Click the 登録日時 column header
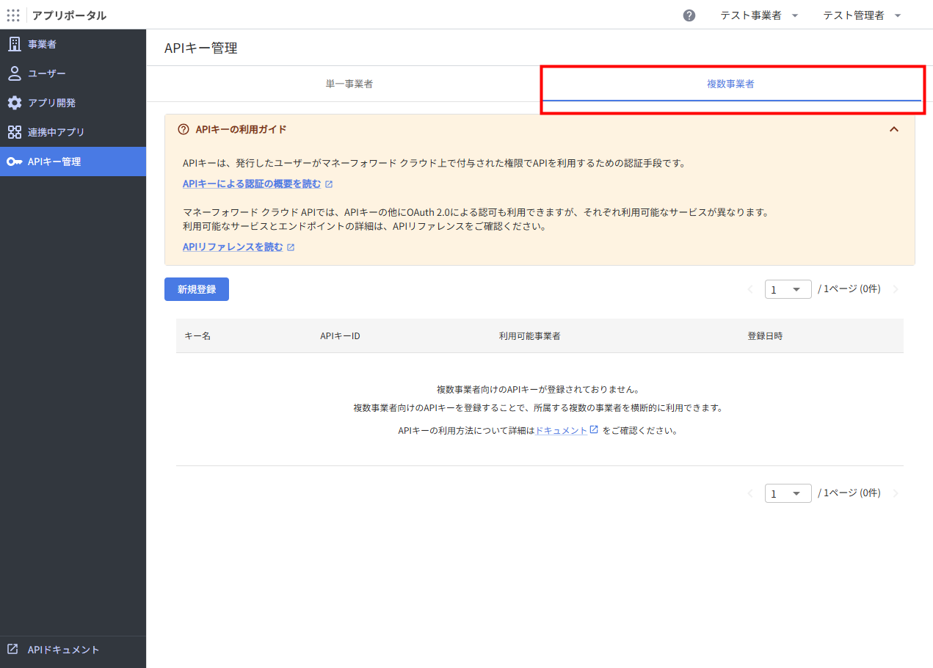Screen dimensions: 933x668 tap(765, 335)
